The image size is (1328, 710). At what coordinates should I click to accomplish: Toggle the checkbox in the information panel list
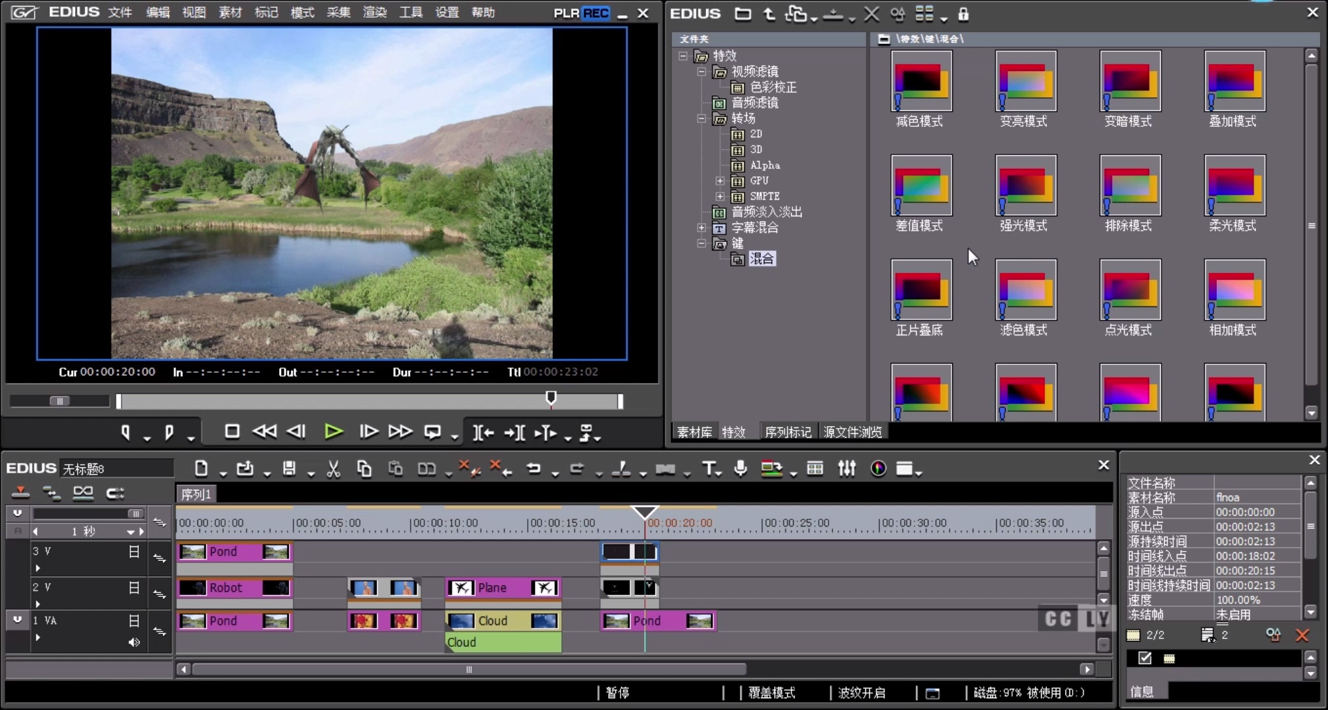click(x=1145, y=658)
